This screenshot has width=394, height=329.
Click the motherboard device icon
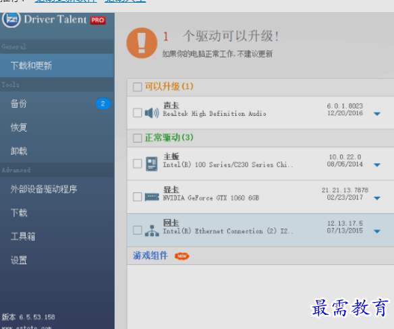[152, 164]
